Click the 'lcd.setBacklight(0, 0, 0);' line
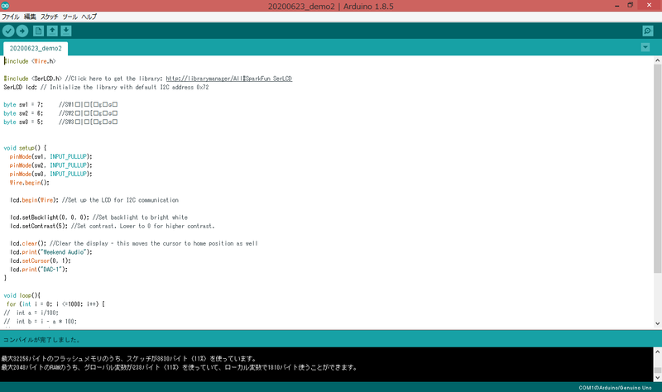The image size is (662, 392). coord(98,218)
